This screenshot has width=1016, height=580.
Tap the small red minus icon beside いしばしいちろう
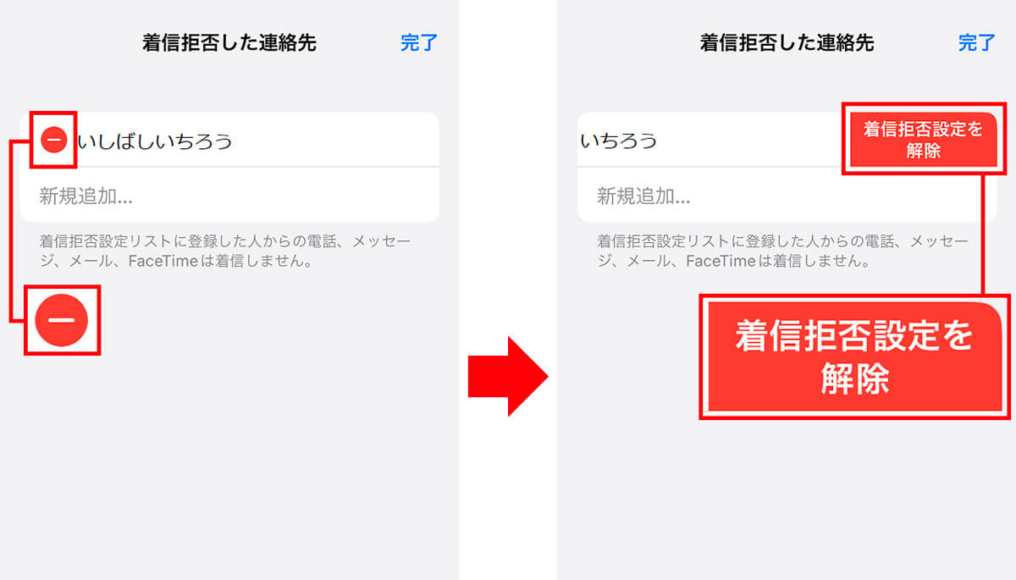tap(53, 140)
